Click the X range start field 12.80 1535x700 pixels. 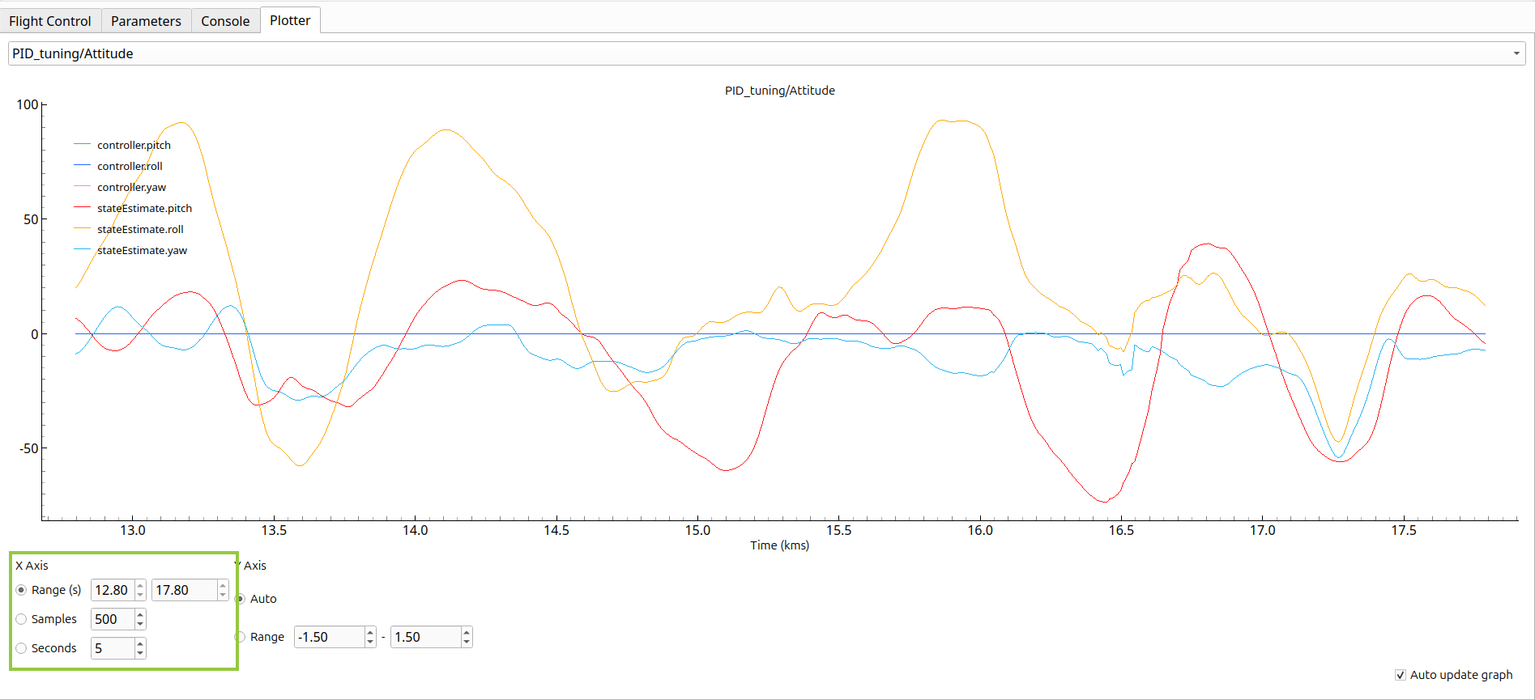point(113,590)
